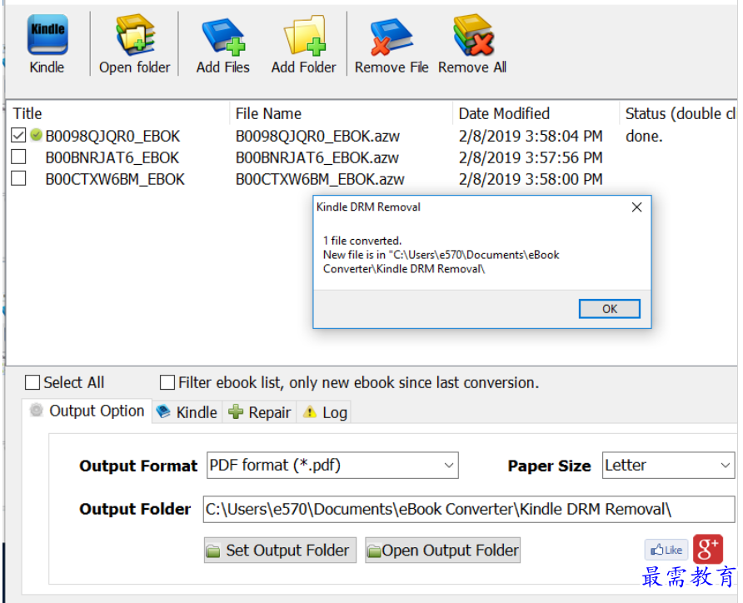743x603 pixels.
Task: Click the Add Files icon
Action: pos(223,36)
